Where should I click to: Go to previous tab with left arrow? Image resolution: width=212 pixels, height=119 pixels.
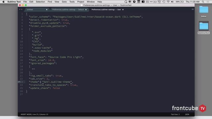(20, 9)
